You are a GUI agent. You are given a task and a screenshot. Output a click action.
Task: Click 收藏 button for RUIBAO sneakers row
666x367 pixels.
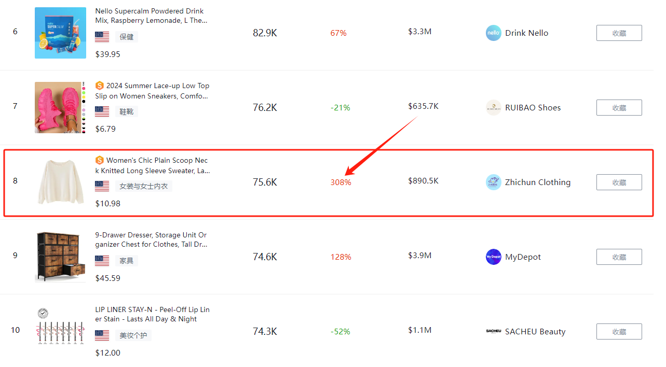click(619, 108)
